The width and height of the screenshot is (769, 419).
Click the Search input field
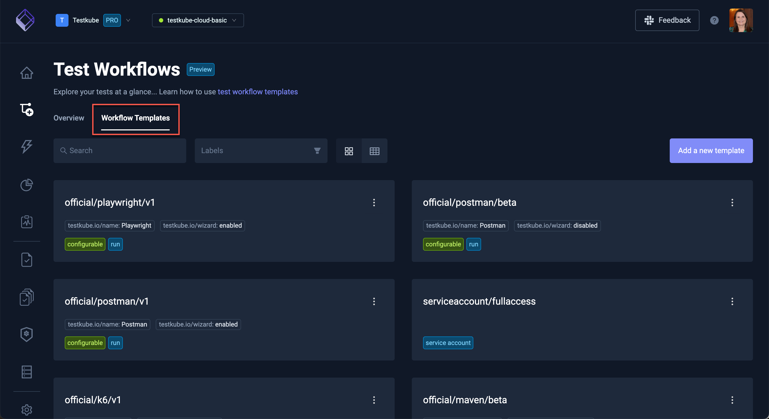click(x=120, y=151)
